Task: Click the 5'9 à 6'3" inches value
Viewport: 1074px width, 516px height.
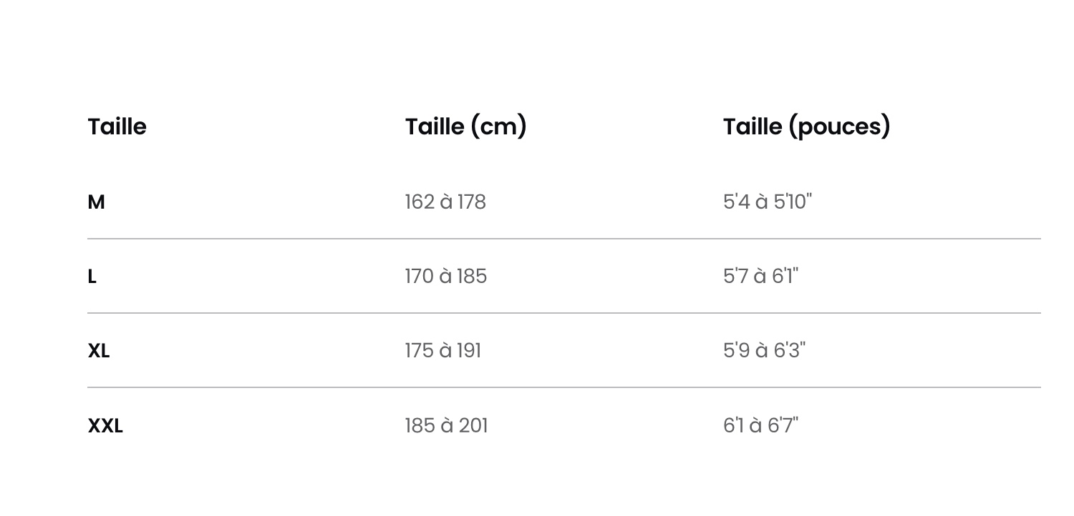Action: [764, 351]
